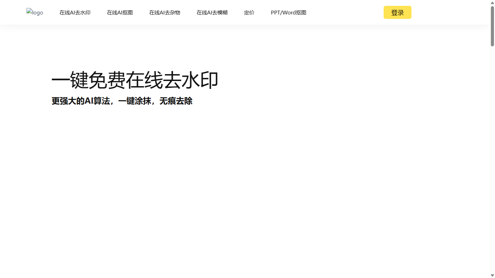
Task: Open 在线AI去模糊 from the nav bar
Action: (212, 13)
